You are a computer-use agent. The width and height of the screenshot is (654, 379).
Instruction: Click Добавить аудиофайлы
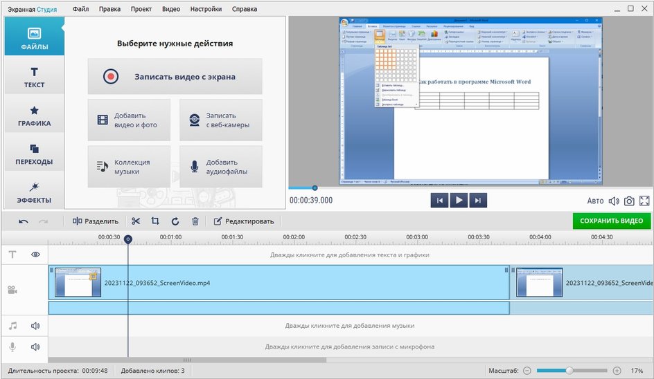[x=220, y=167]
